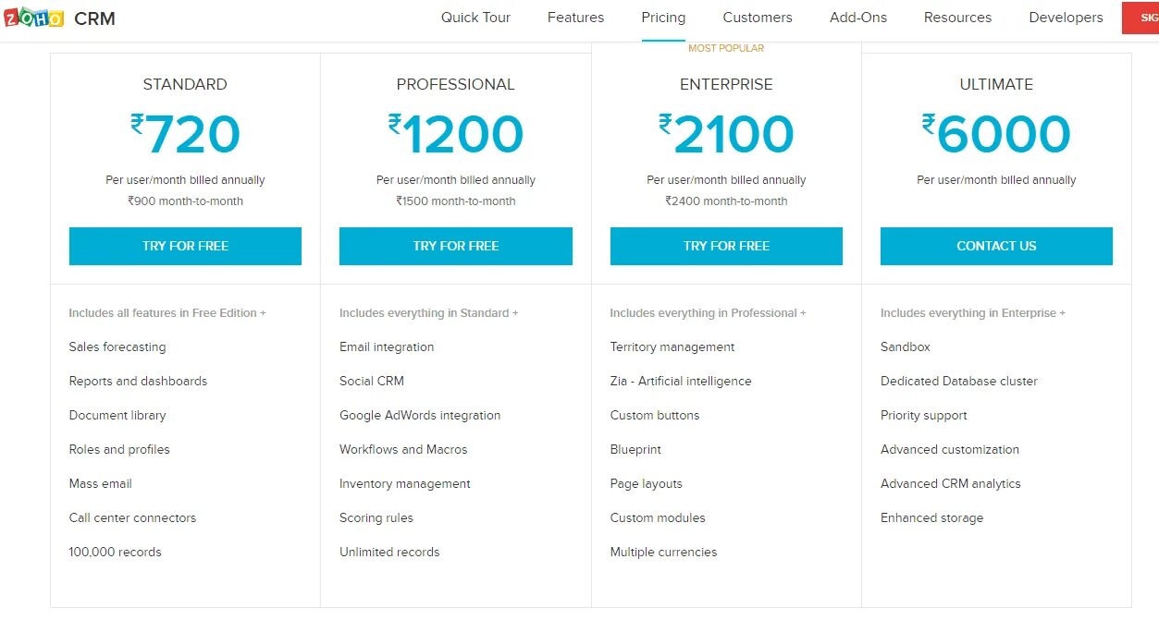
Task: Click the Standard plan ₹720 price
Action: pyautogui.click(x=185, y=134)
